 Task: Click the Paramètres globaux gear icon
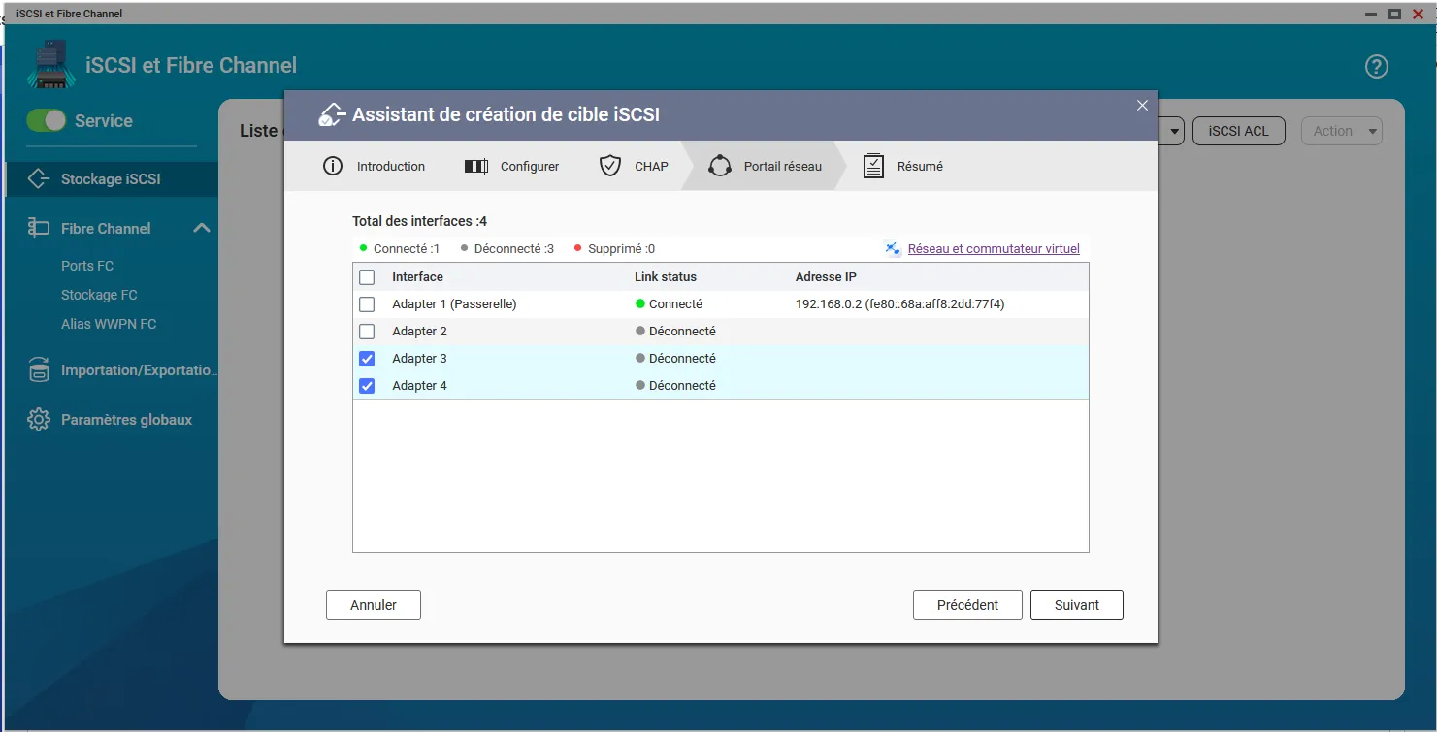coord(39,420)
